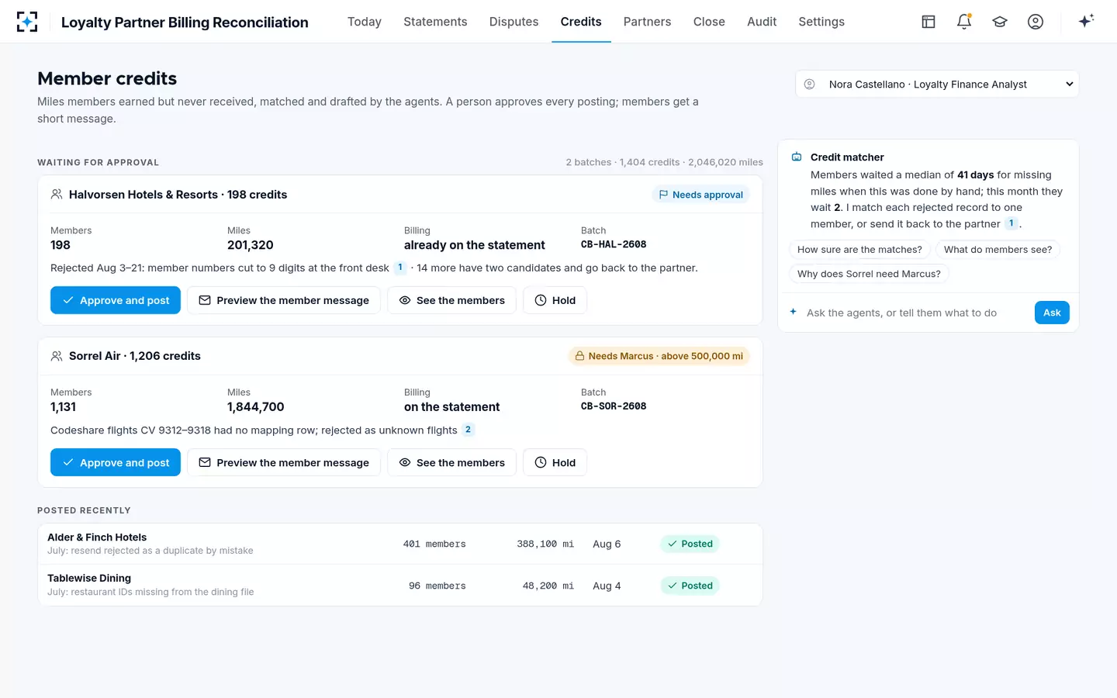The image size is (1117, 698).
Task: Open the user account icon
Action: [x=1036, y=22]
